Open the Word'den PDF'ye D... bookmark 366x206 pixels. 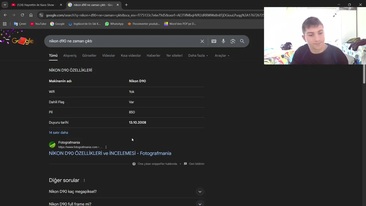pyautogui.click(x=180, y=24)
